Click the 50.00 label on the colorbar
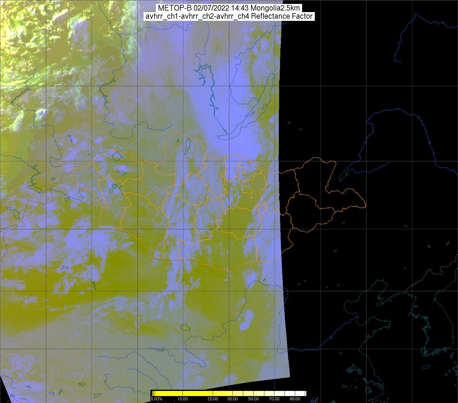 (x=254, y=399)
